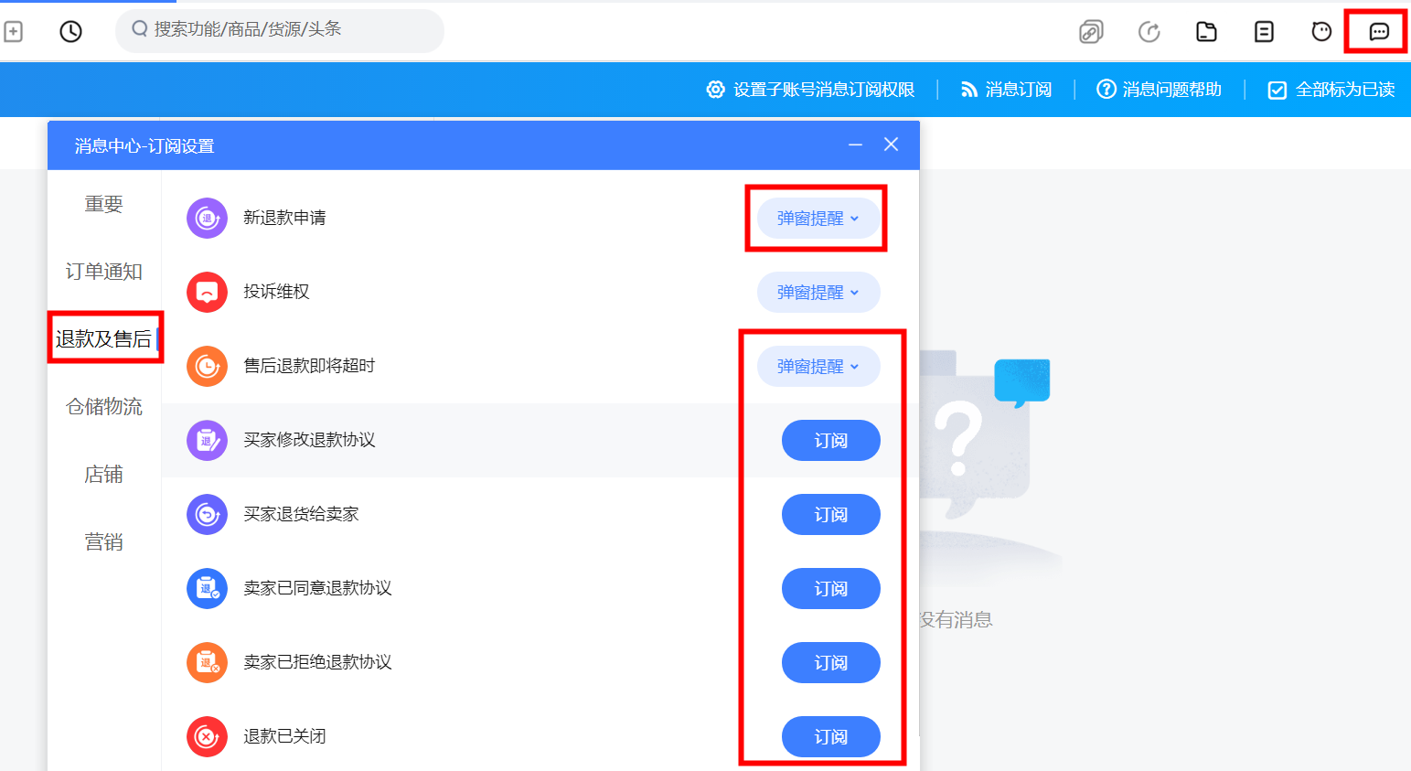The height and width of the screenshot is (771, 1411).
Task: Click the 退款已关闭 row label
Action: 284,736
